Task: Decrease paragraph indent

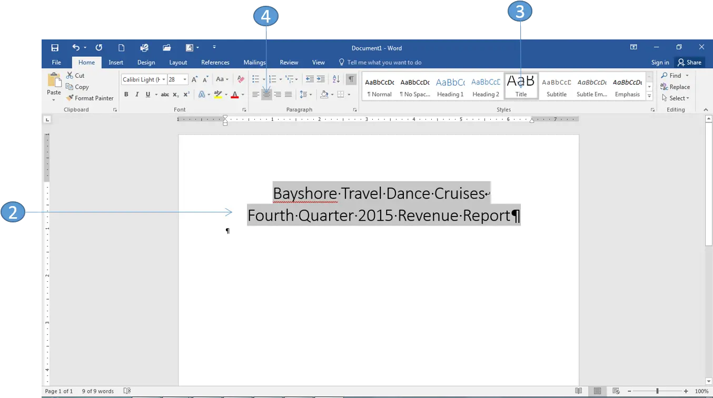Action: point(310,79)
